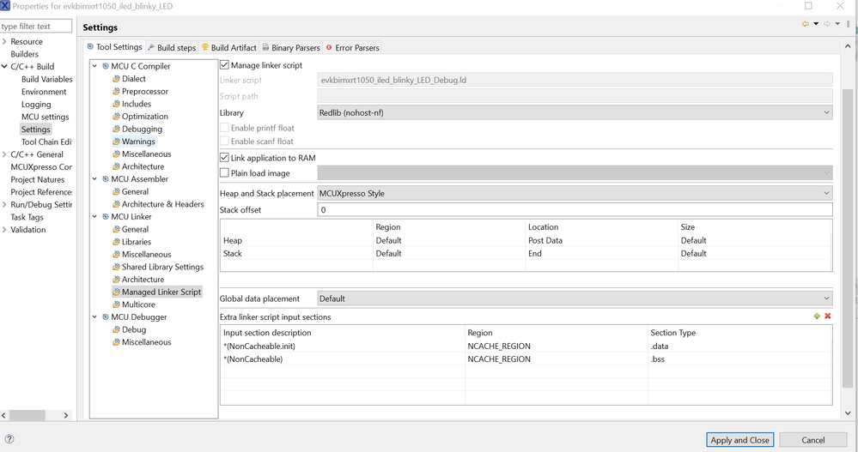Open the Optimization compiler settings item
The width and height of the screenshot is (858, 452).
144,116
